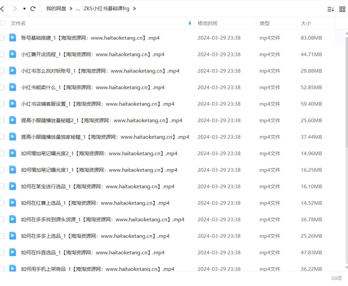Toggle select-all checkbox in header
Image resolution: width=348 pixels, height=286 pixels.
[3, 23]
